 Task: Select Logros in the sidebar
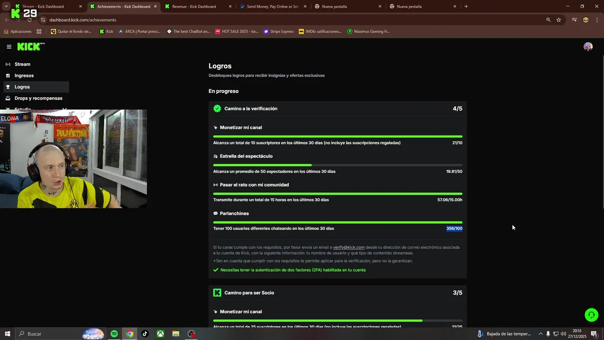point(36,87)
